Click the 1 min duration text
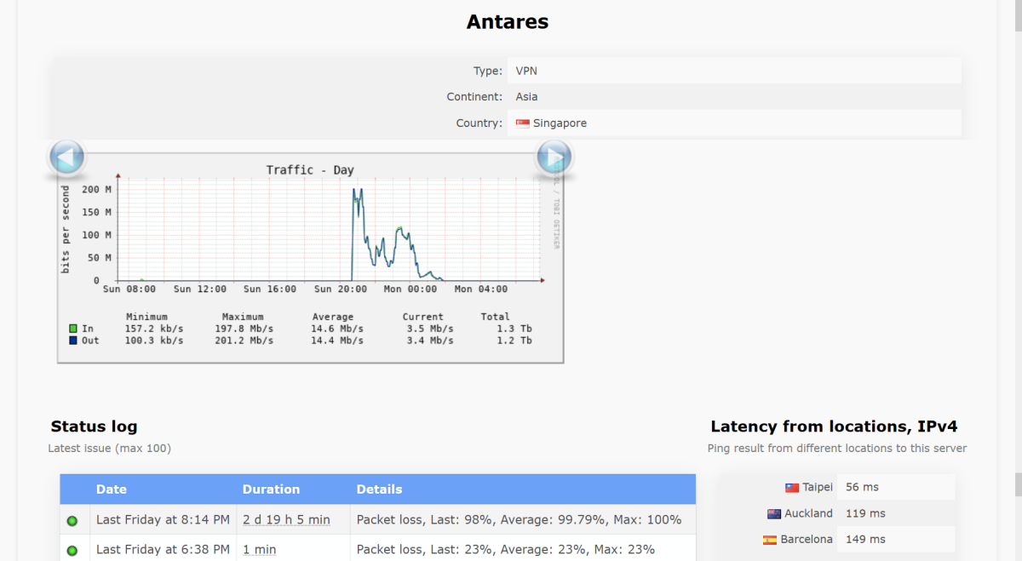Screen dimensions: 1022x561 point(260,550)
